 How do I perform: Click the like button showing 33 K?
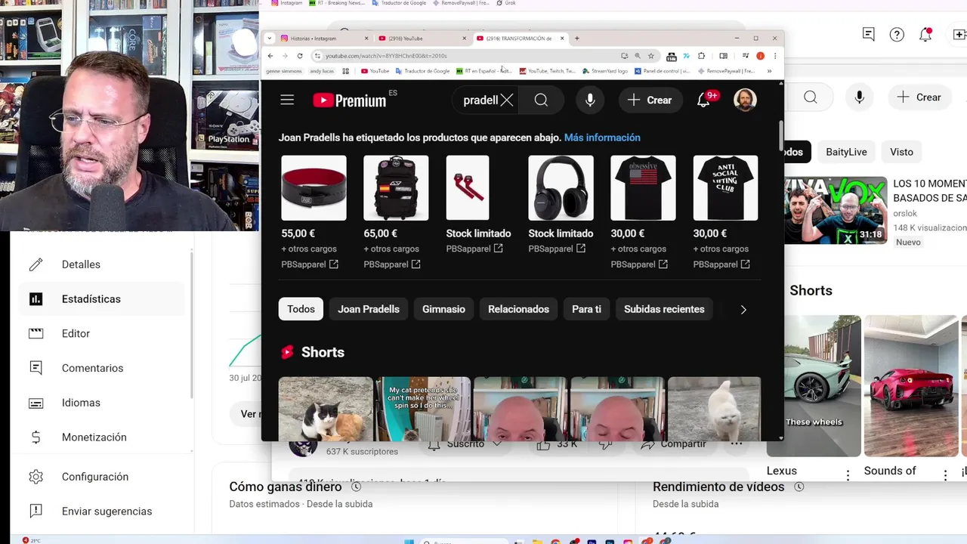[x=557, y=444]
